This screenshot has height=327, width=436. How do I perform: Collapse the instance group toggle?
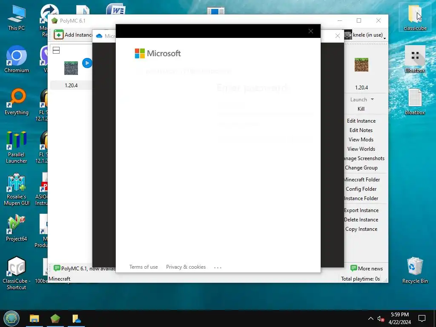[x=56, y=50]
